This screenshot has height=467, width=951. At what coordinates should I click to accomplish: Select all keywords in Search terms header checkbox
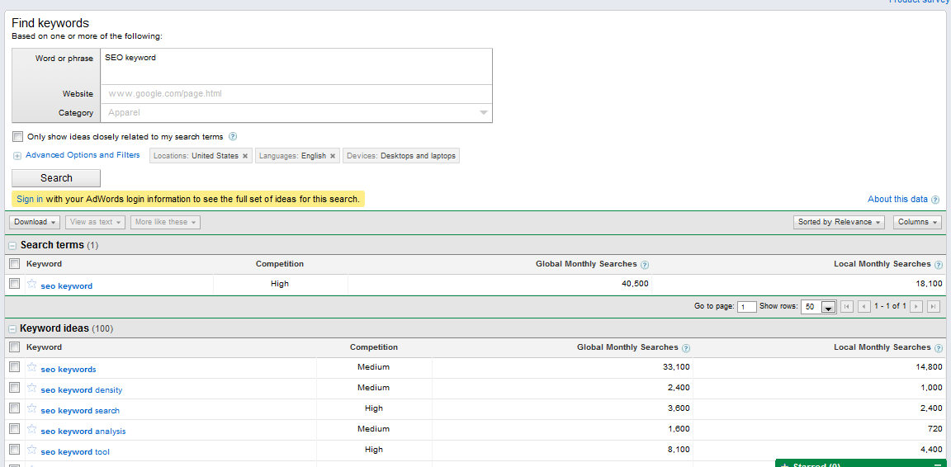click(14, 264)
